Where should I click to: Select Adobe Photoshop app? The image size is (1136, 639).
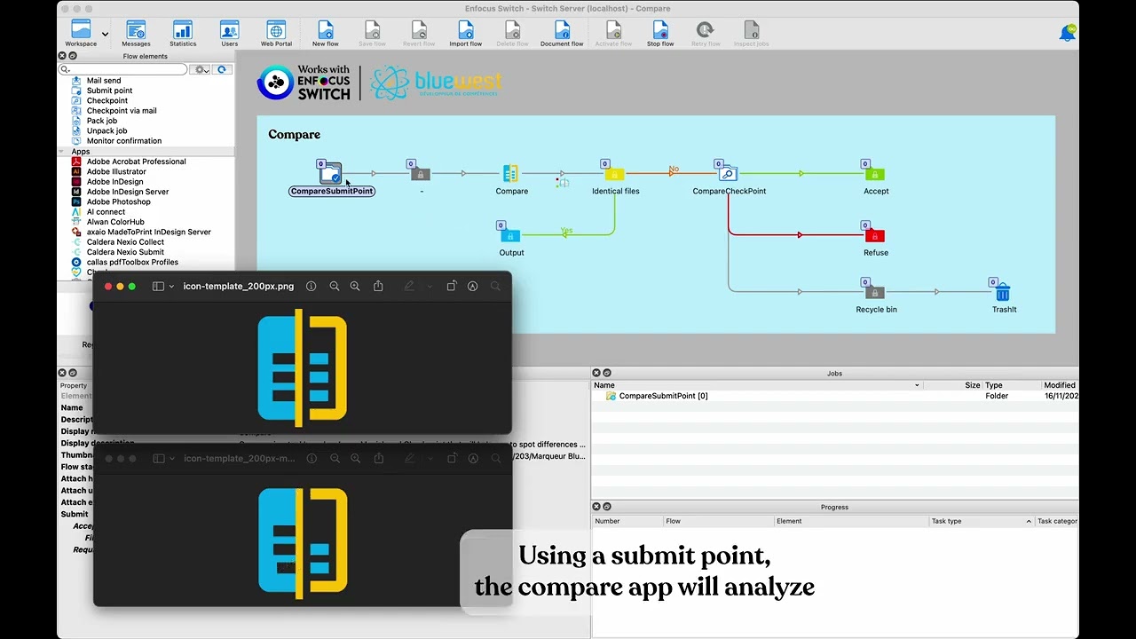click(119, 201)
